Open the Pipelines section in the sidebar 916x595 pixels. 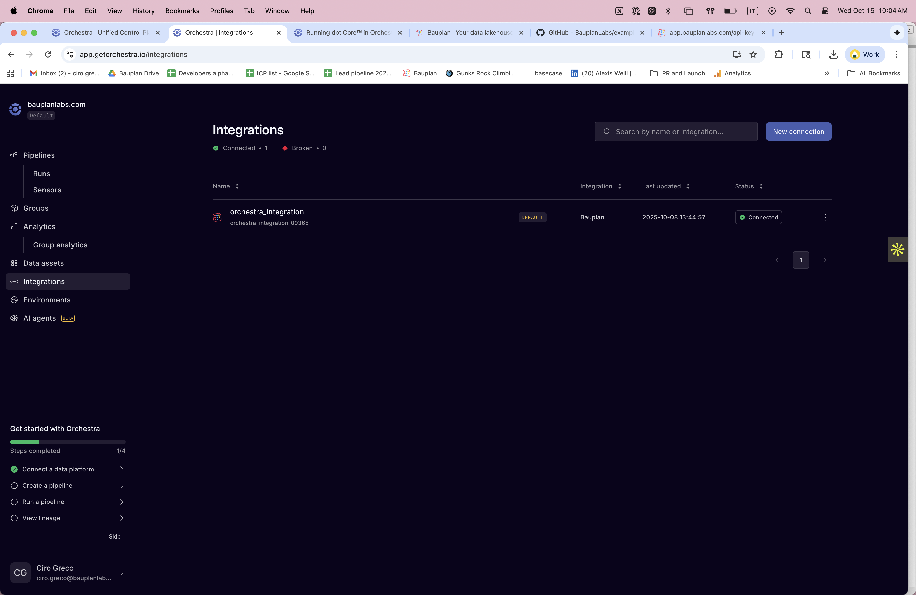pos(38,155)
